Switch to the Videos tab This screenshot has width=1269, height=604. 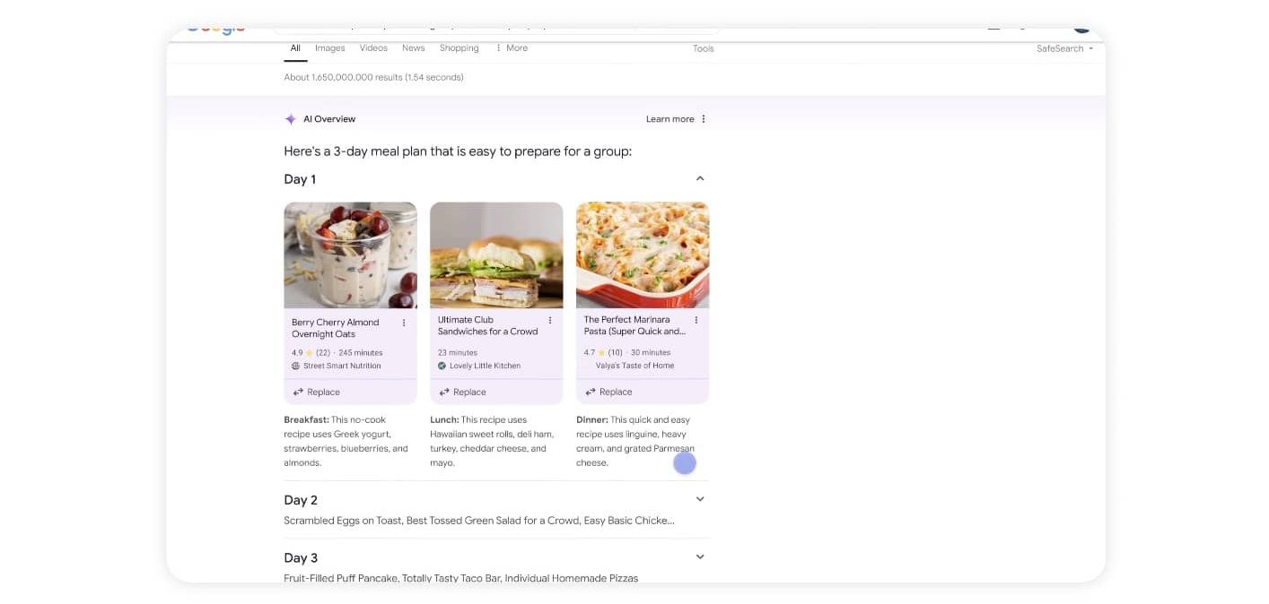(x=373, y=48)
